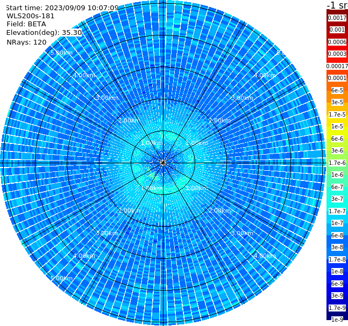Select the 3e-5 colorbar label
Image resolution: width=348 pixels, height=326 pixels.
[337, 102]
